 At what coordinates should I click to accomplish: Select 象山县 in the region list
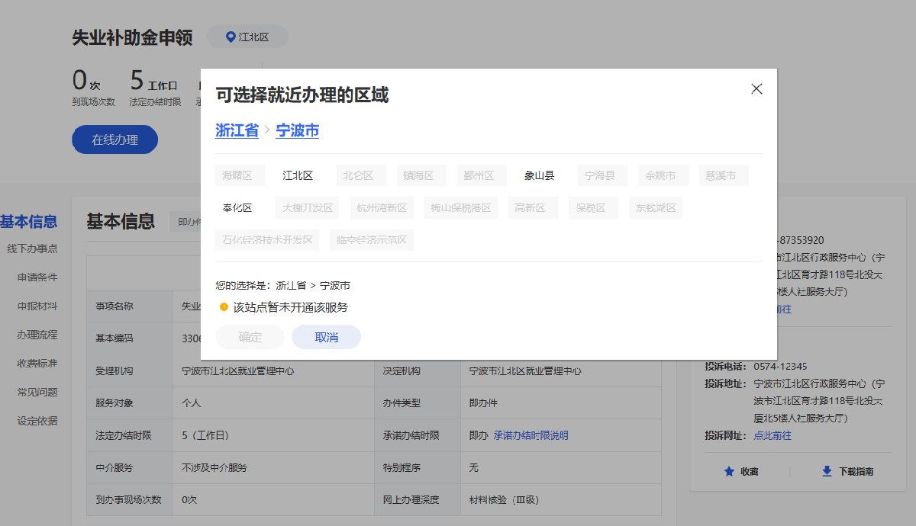pyautogui.click(x=539, y=175)
